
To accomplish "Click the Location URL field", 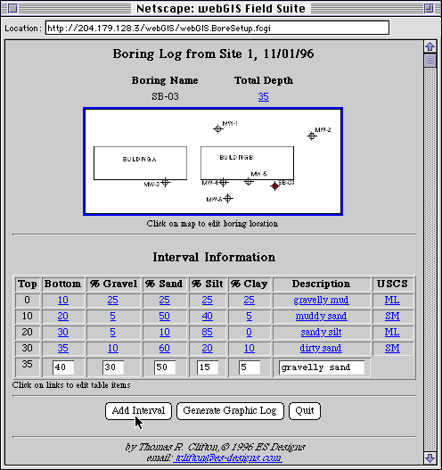I will (217, 28).
